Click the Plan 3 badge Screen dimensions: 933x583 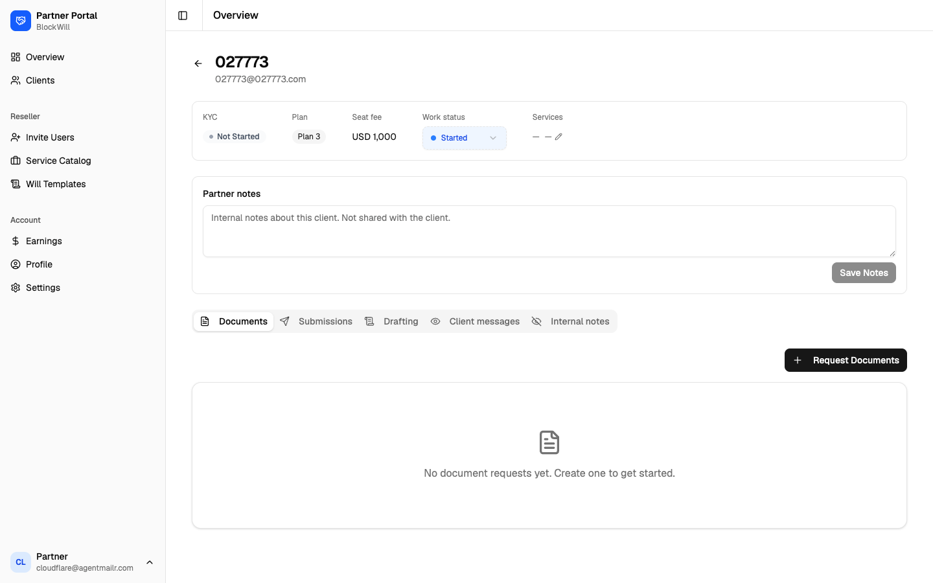[x=309, y=137]
